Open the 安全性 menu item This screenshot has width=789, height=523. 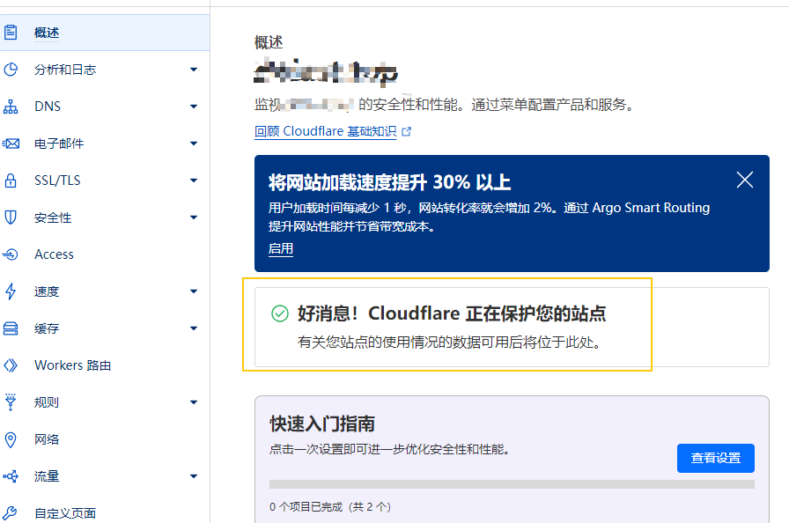point(105,217)
